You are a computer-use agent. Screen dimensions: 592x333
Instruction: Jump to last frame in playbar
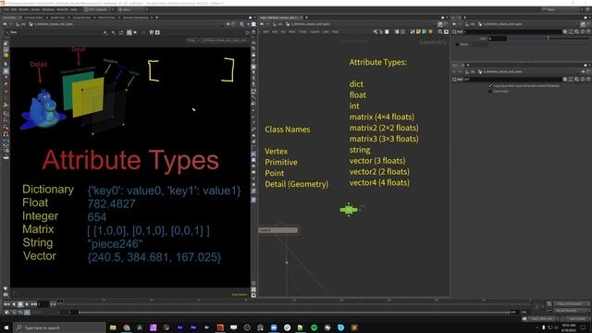click(33, 304)
